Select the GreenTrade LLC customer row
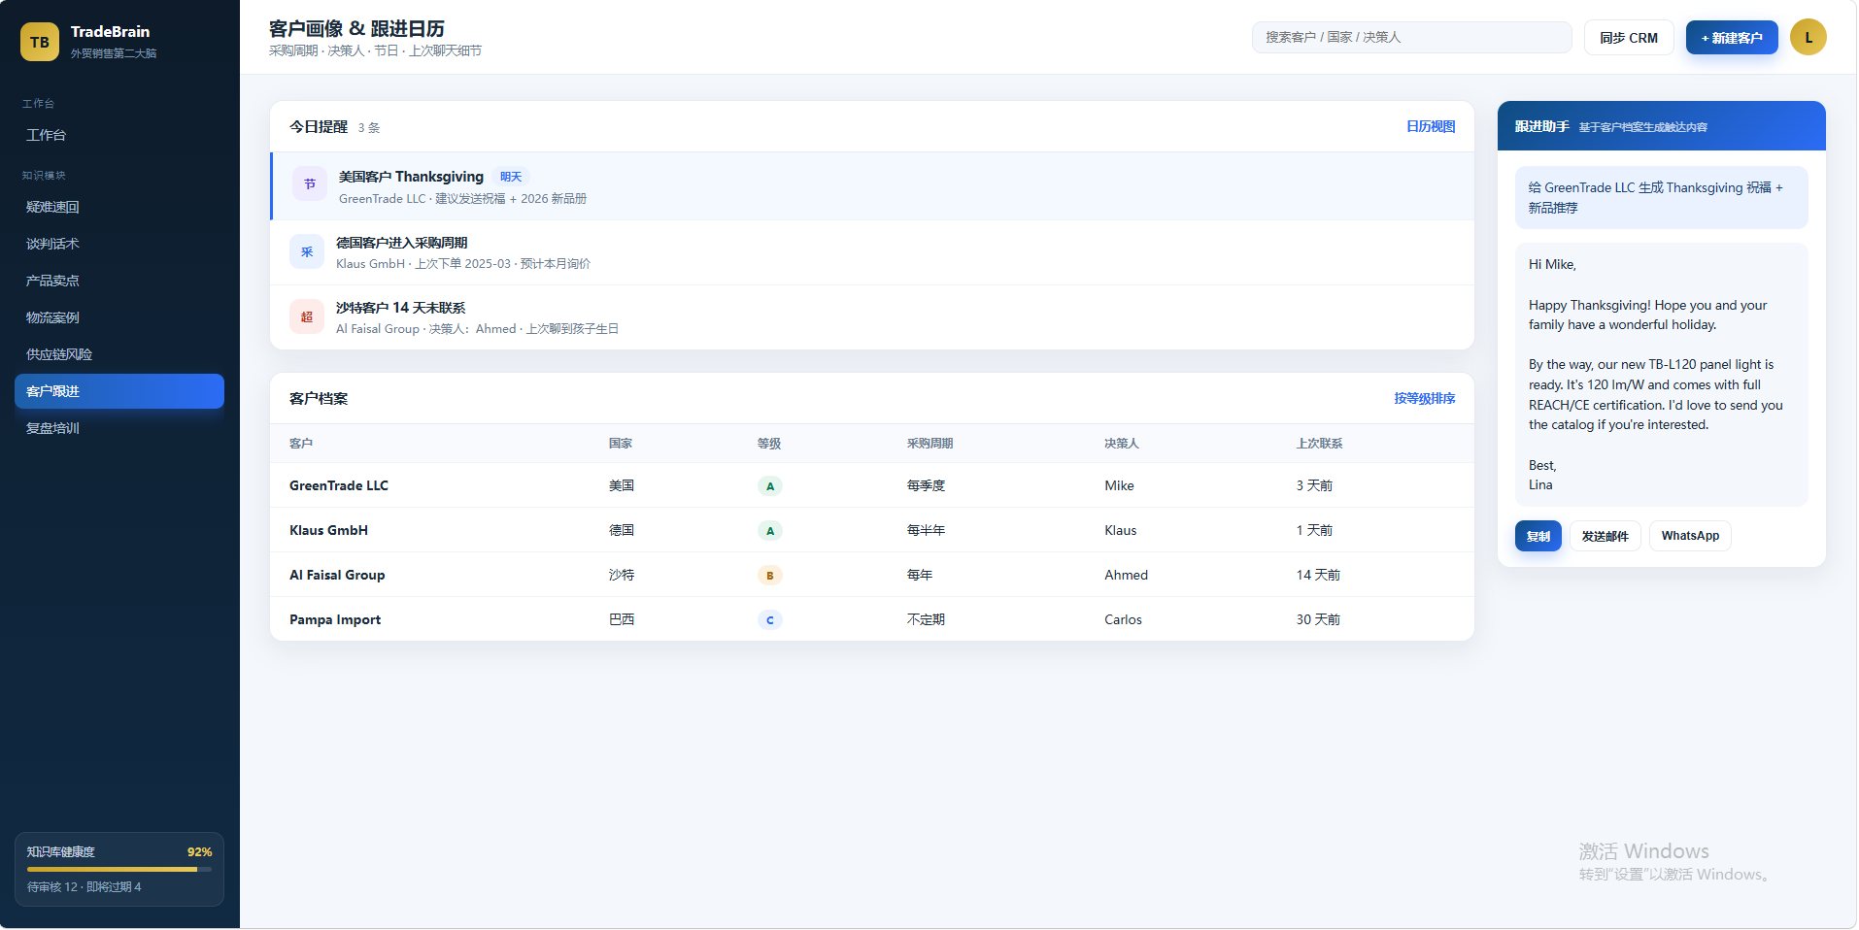1859x930 pixels. click(x=872, y=485)
